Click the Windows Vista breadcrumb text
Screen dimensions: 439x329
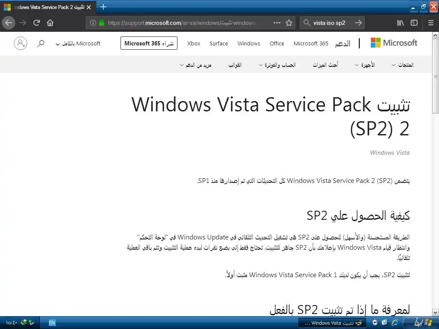click(390, 153)
